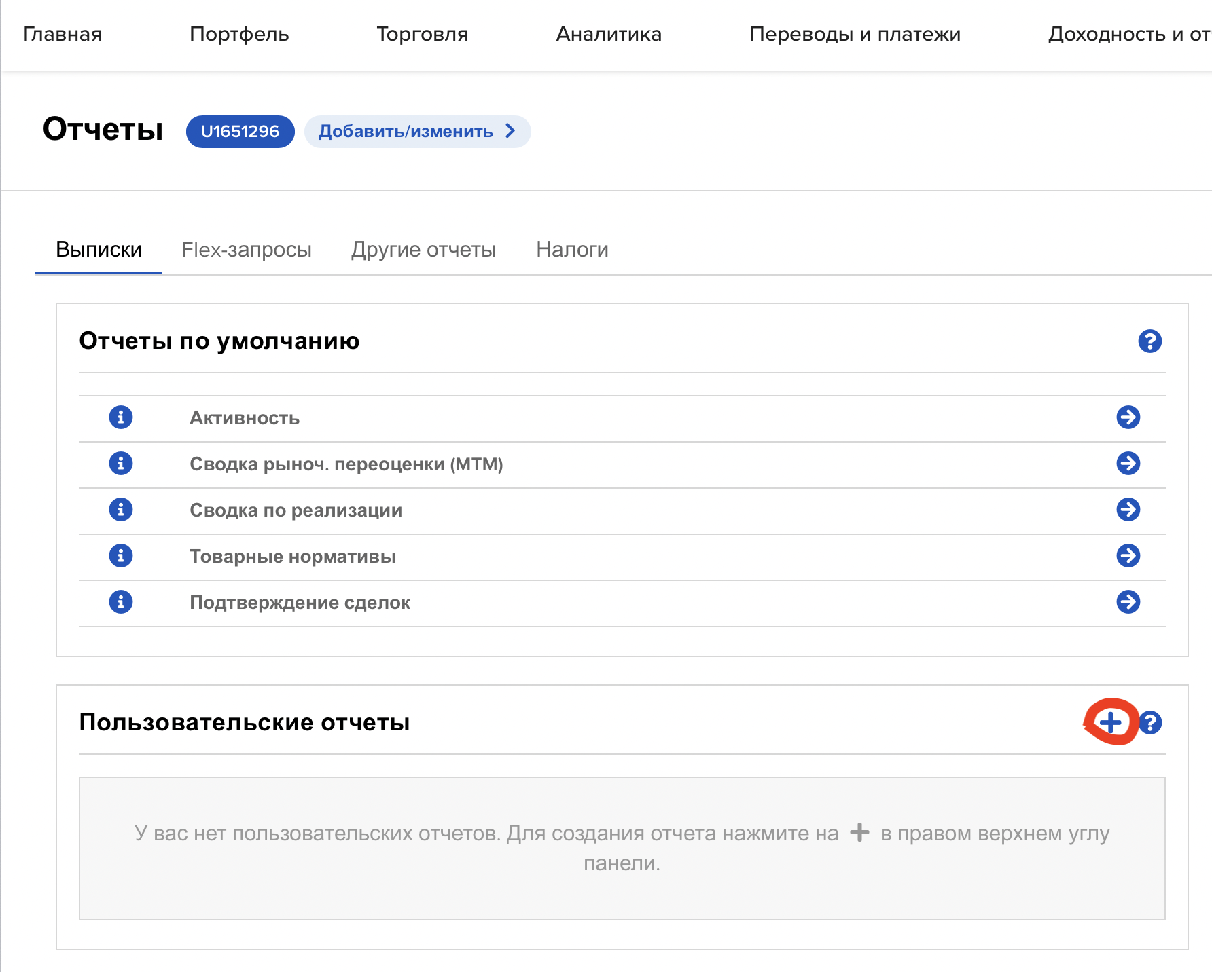Show info for Товарные нормативы

pos(121,555)
